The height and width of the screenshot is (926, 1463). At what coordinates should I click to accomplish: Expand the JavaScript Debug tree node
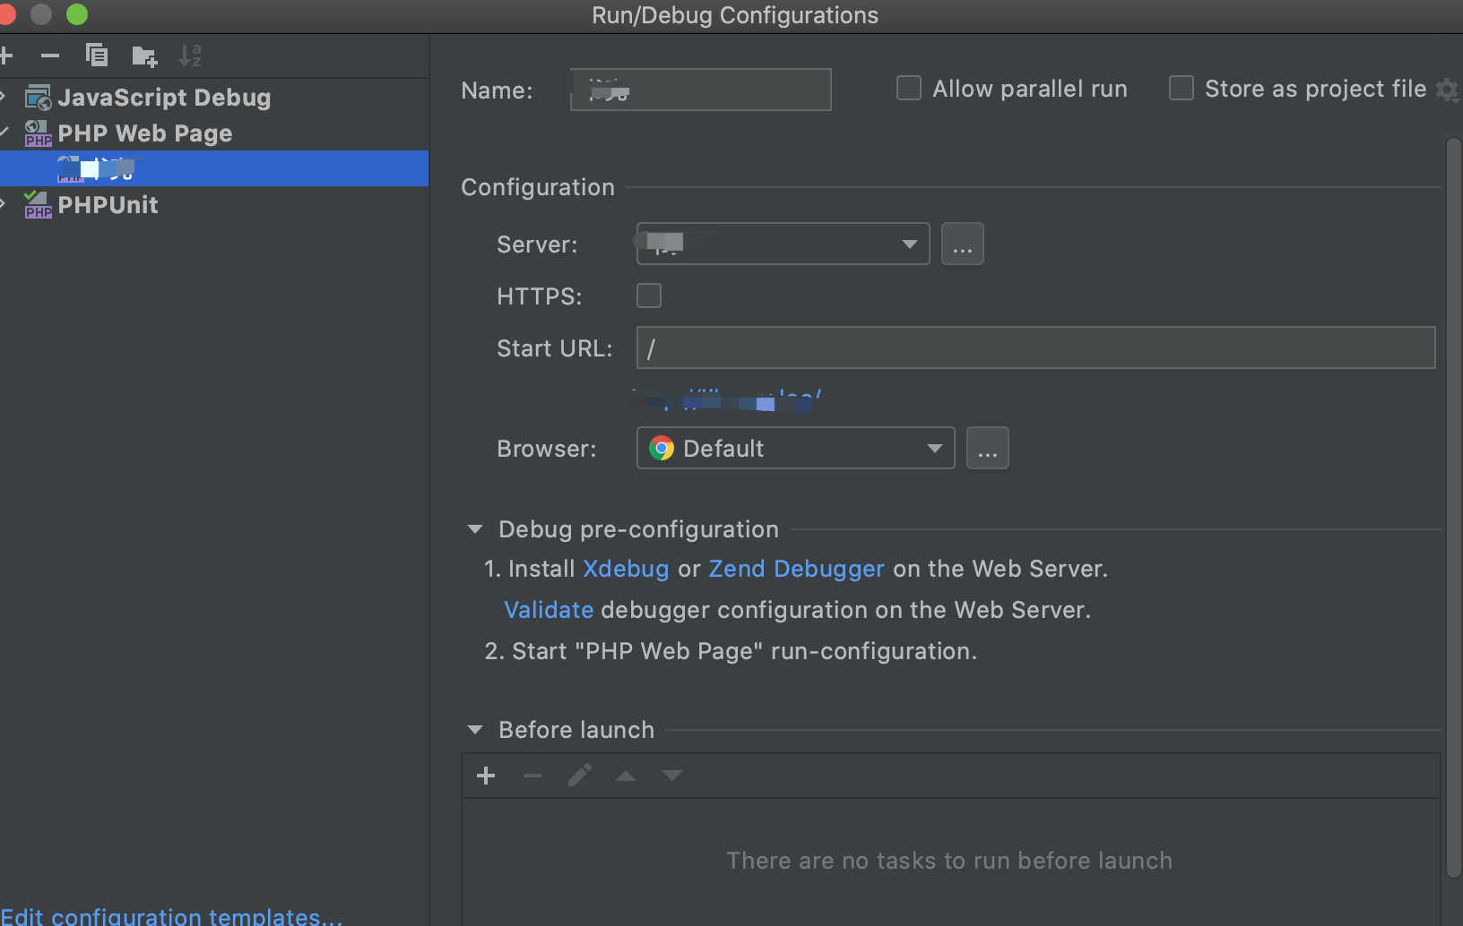click(4, 97)
